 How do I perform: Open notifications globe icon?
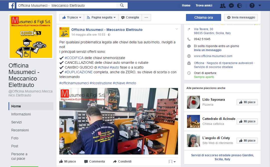tap(240, 6)
